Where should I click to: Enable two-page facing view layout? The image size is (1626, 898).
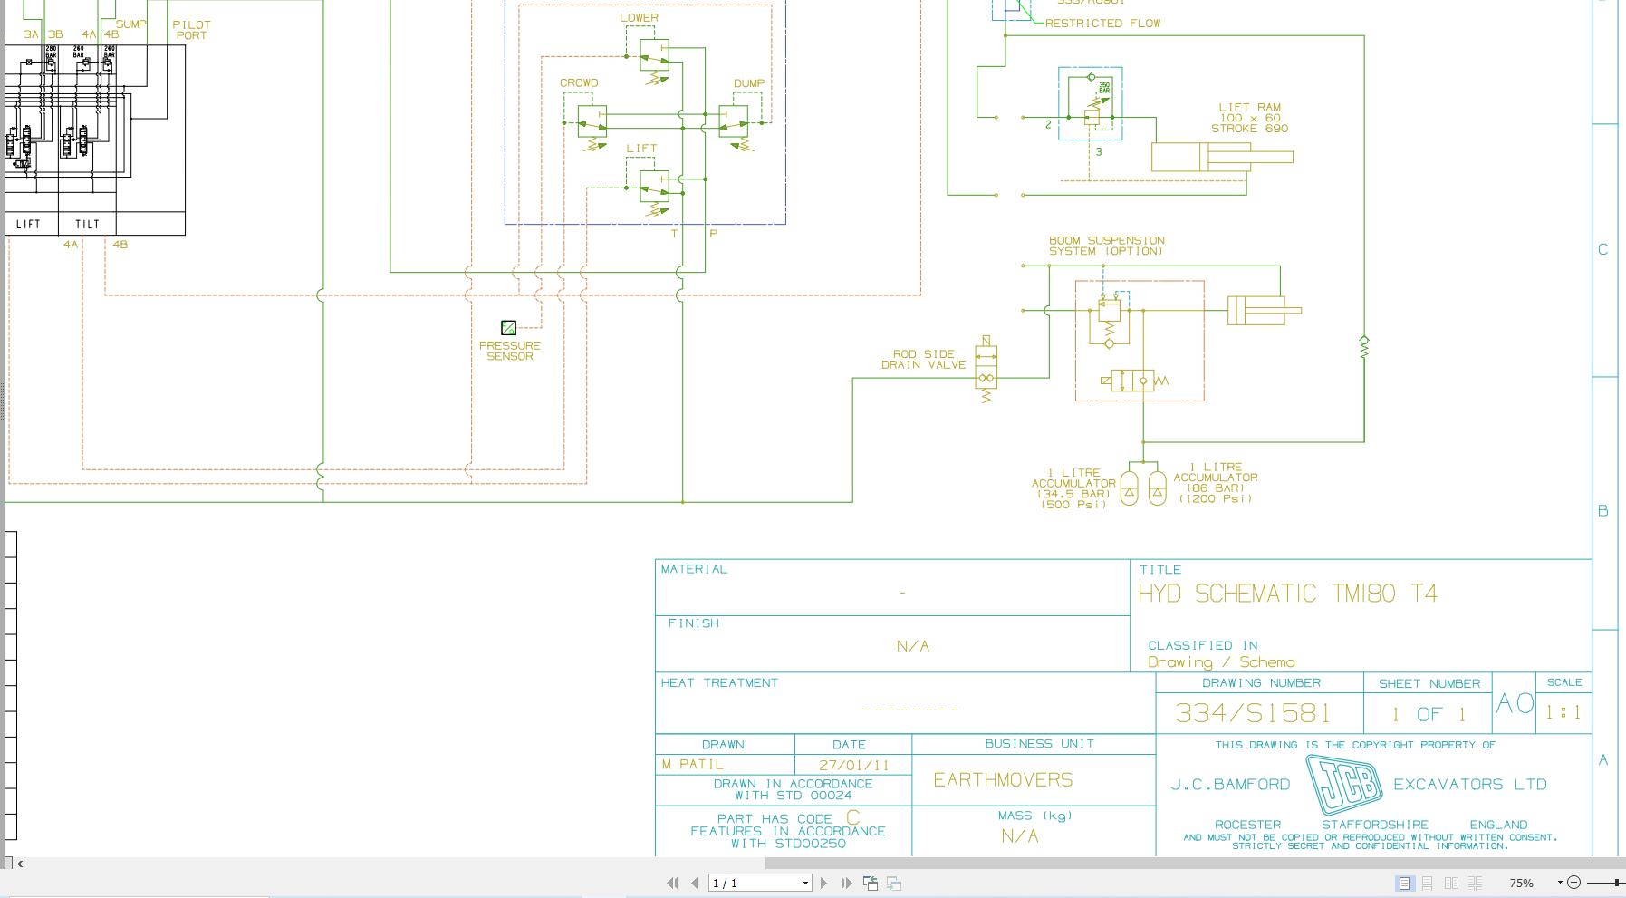click(1451, 883)
